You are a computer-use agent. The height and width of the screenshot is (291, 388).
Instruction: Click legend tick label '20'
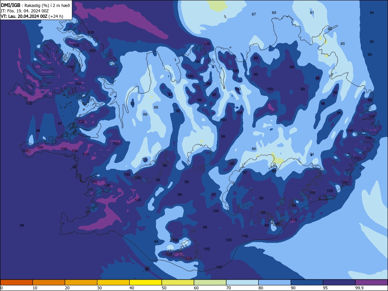(x=67, y=288)
